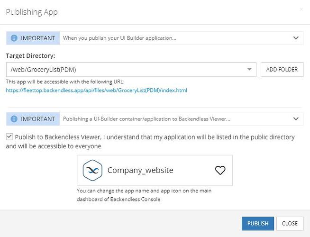Click the PUBLISH button
310x237 pixels.
tap(258, 224)
